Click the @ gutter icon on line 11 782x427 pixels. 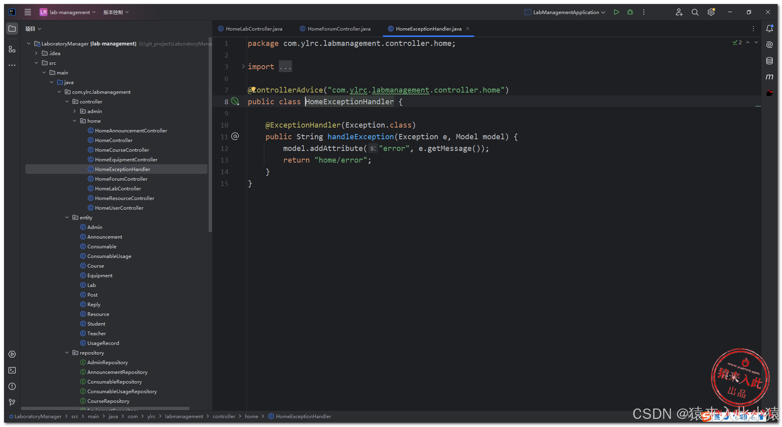point(235,136)
